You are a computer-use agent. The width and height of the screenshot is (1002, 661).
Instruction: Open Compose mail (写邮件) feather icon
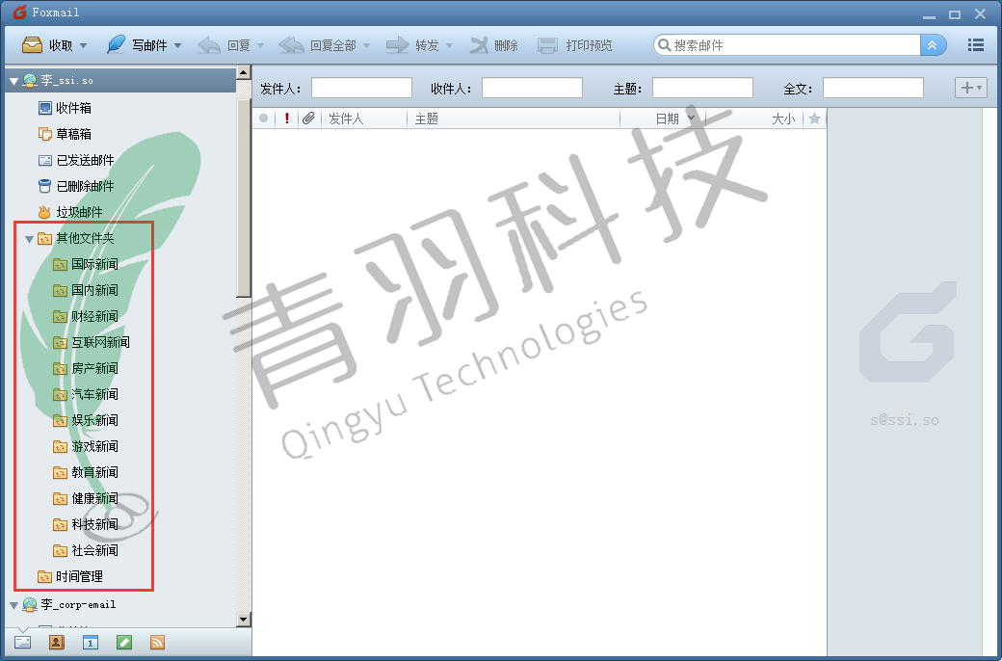click(x=116, y=45)
